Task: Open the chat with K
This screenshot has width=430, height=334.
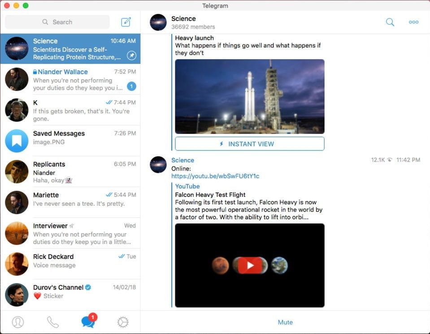Action: (70, 110)
